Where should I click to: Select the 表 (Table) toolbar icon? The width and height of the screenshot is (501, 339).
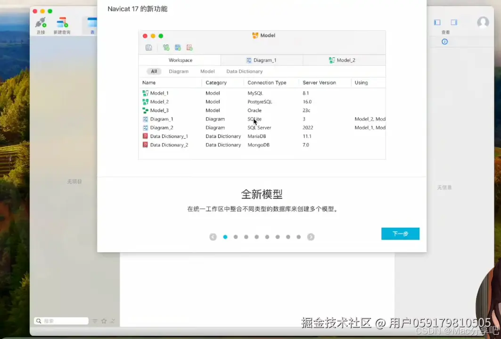coord(91,22)
